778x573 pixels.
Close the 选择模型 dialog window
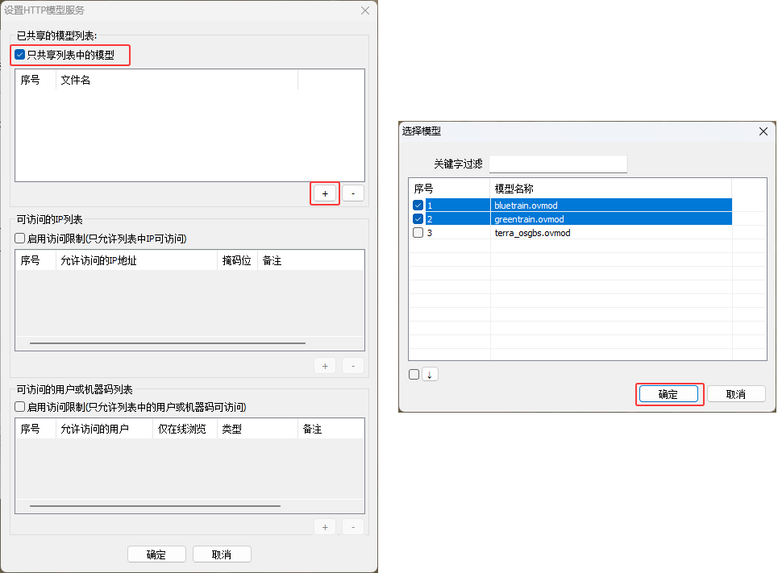pos(763,131)
